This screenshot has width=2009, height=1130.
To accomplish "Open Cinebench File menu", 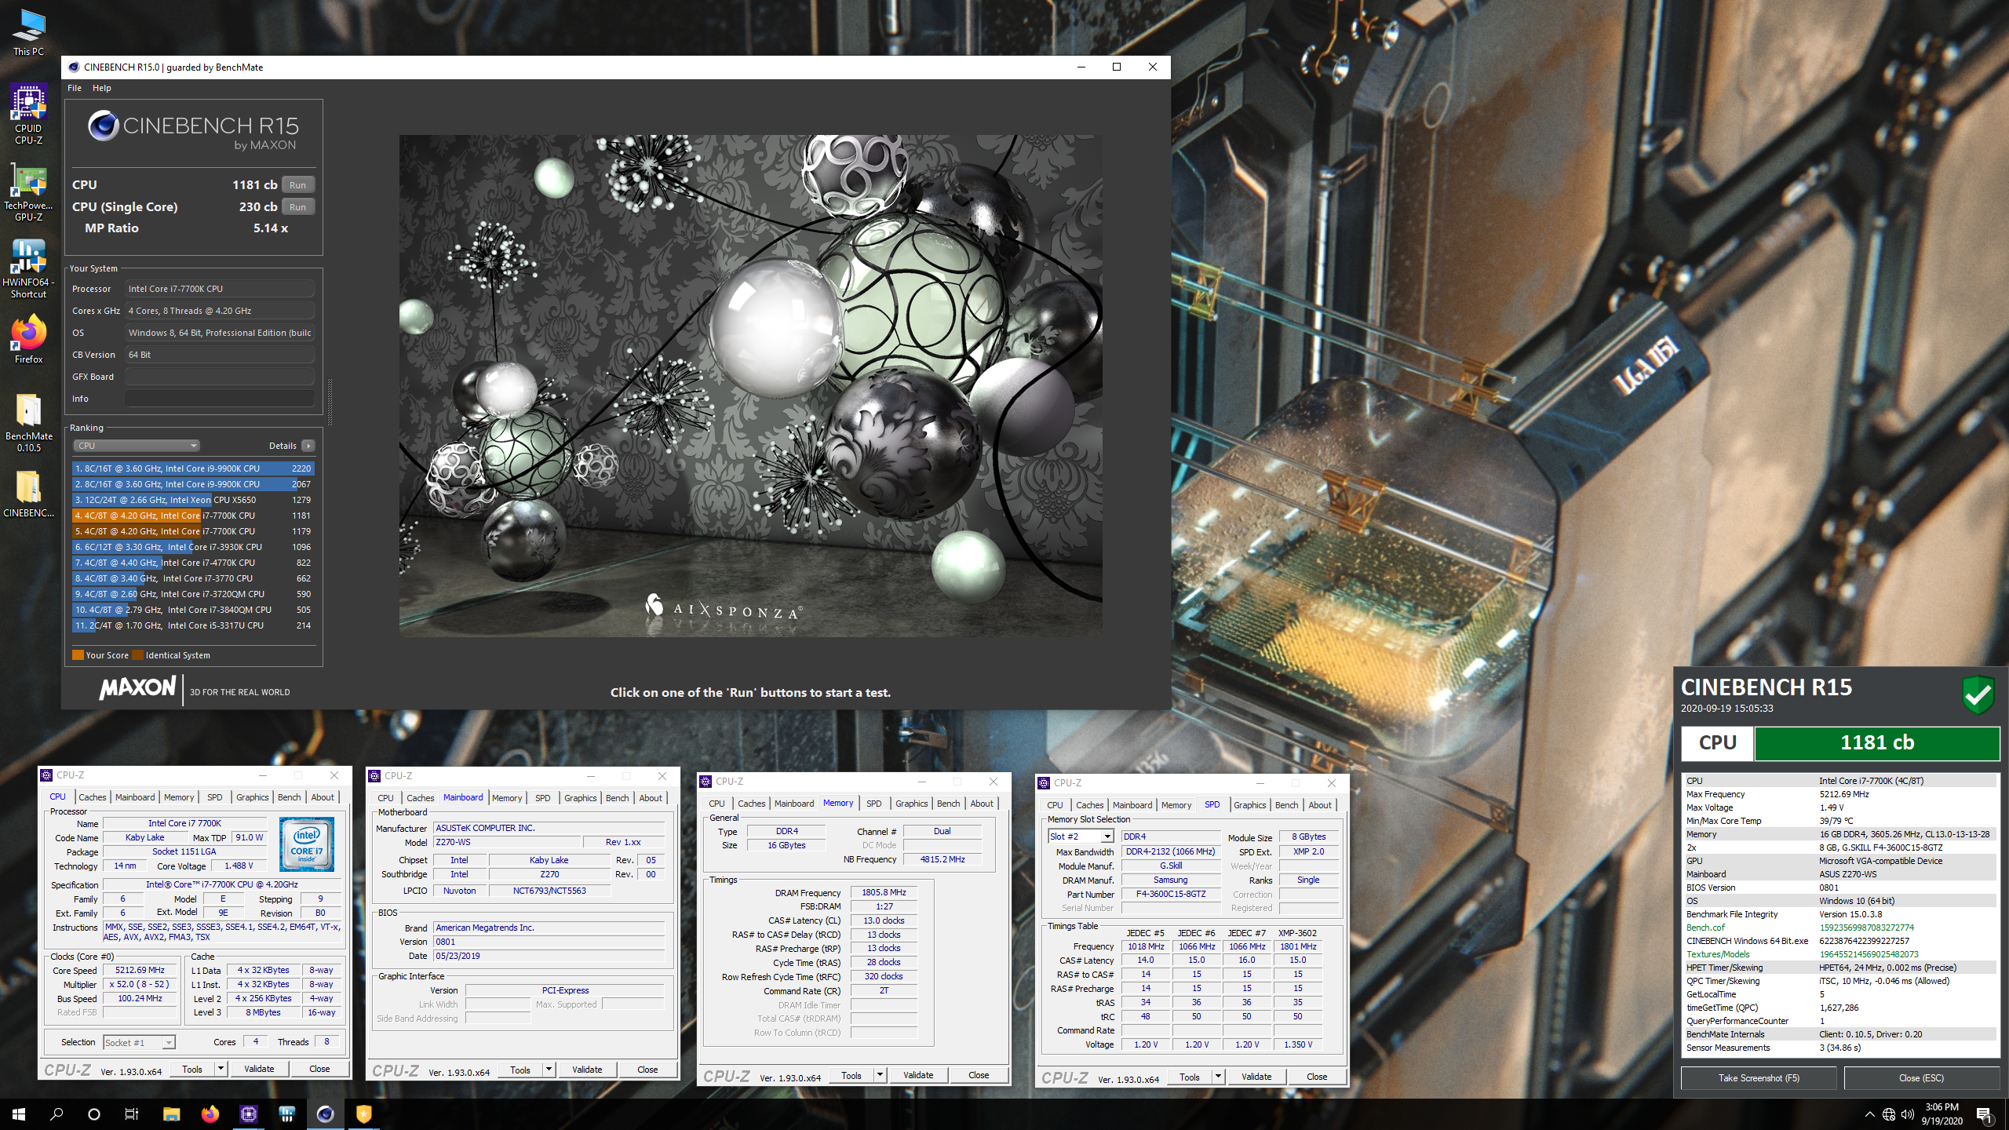I will (x=75, y=88).
